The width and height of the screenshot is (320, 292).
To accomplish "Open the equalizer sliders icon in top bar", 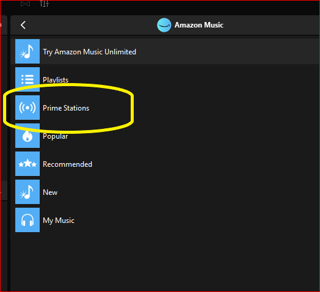I will pos(45,4).
